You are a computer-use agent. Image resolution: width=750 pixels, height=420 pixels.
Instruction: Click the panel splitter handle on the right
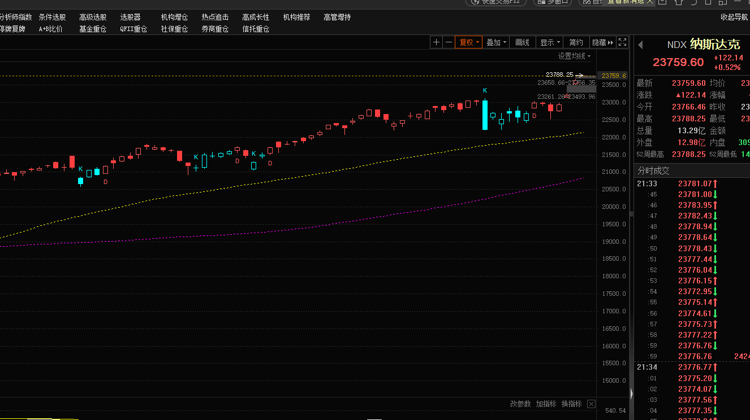[x=631, y=214]
